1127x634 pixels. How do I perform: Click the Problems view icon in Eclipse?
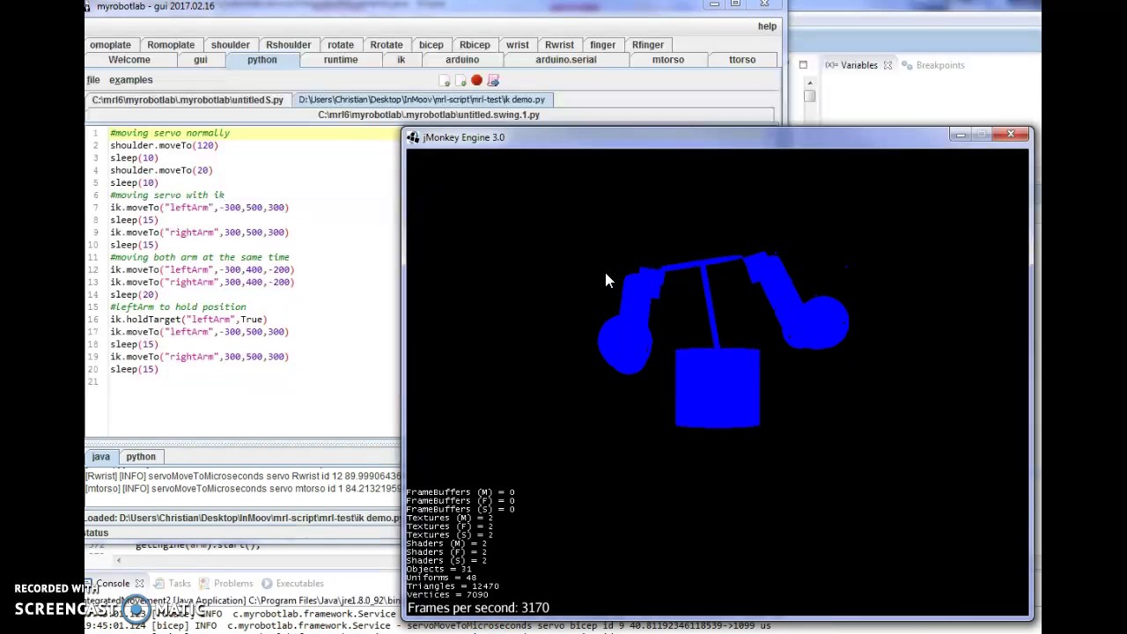click(x=205, y=583)
